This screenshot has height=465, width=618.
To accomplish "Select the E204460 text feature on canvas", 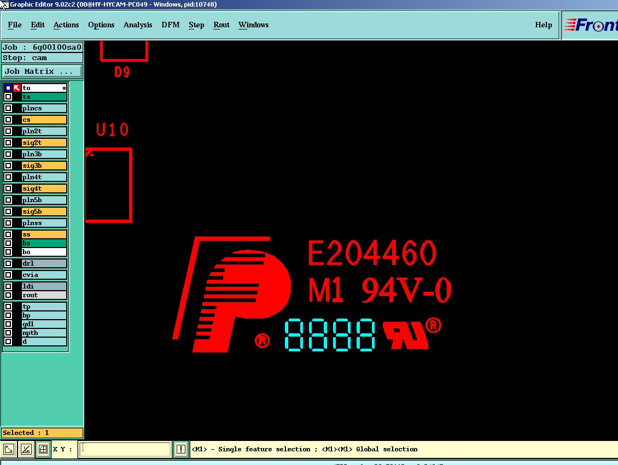I will coord(372,253).
